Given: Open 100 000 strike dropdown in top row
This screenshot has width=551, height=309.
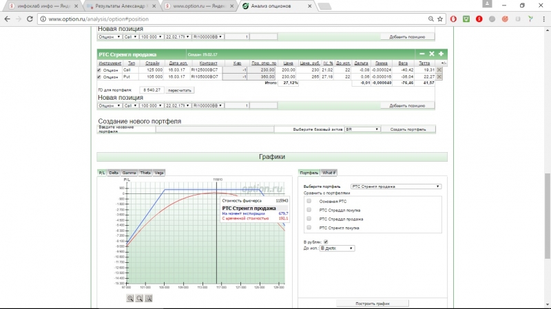Looking at the screenshot, I should (152, 36).
